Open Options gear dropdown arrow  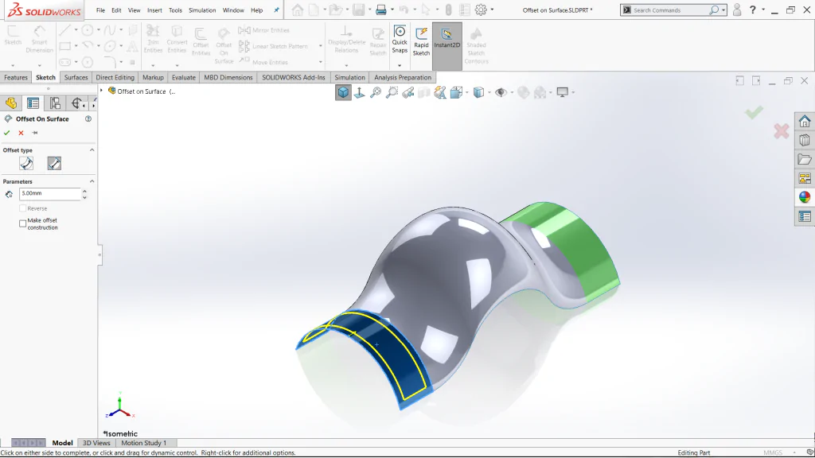(x=492, y=10)
